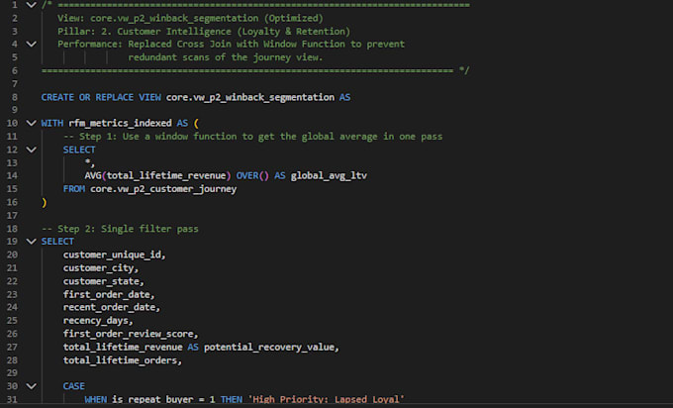Click the Step 1 window function comment
This screenshot has height=408, width=673.
click(x=252, y=137)
